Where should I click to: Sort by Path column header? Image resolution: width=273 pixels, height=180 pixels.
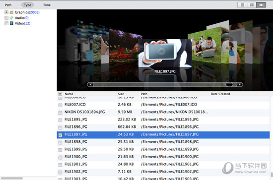[x=144, y=94]
